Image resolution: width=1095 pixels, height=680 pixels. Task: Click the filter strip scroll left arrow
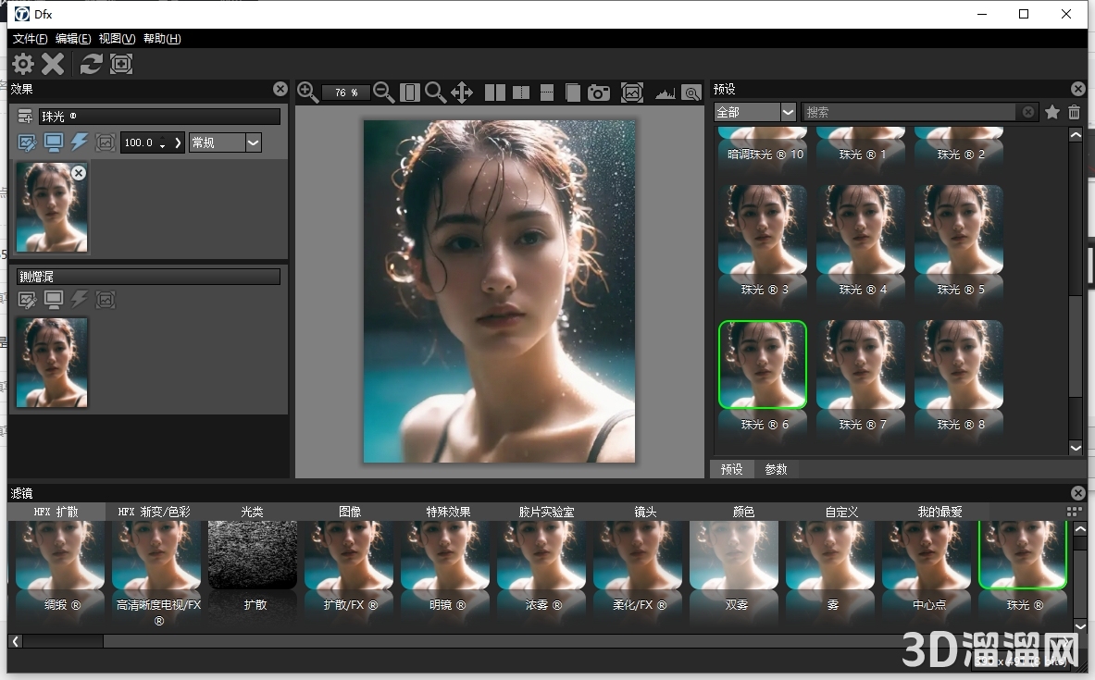click(16, 641)
